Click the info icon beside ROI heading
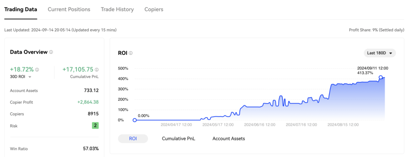 (x=131, y=53)
